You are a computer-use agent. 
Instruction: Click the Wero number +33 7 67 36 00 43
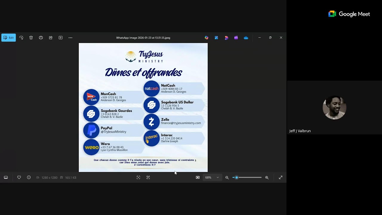pos(112,147)
